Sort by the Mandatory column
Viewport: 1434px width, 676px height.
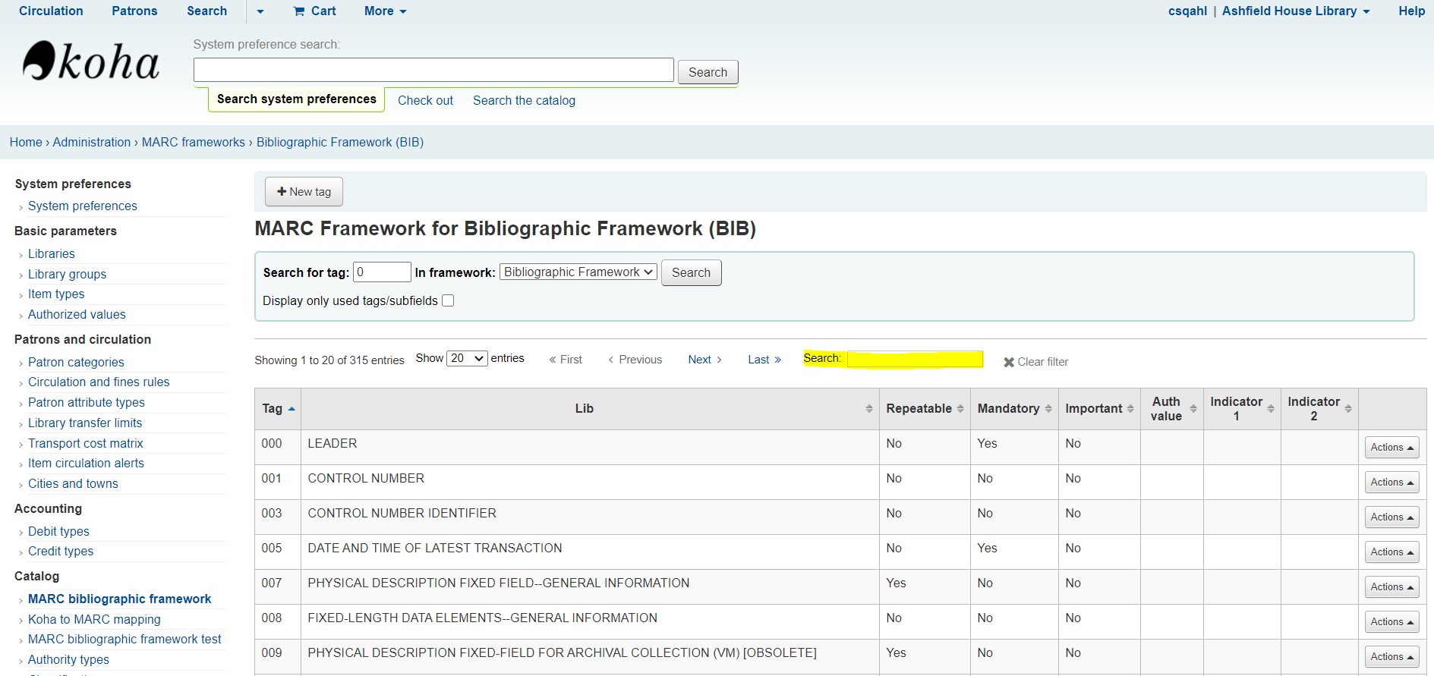pos(1013,409)
